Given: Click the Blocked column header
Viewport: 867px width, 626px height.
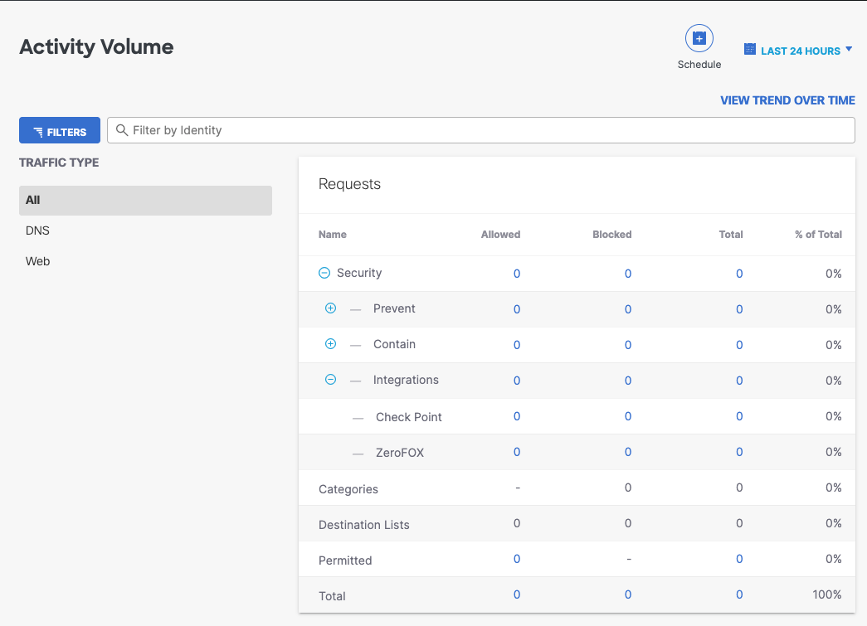Looking at the screenshot, I should click(x=611, y=235).
